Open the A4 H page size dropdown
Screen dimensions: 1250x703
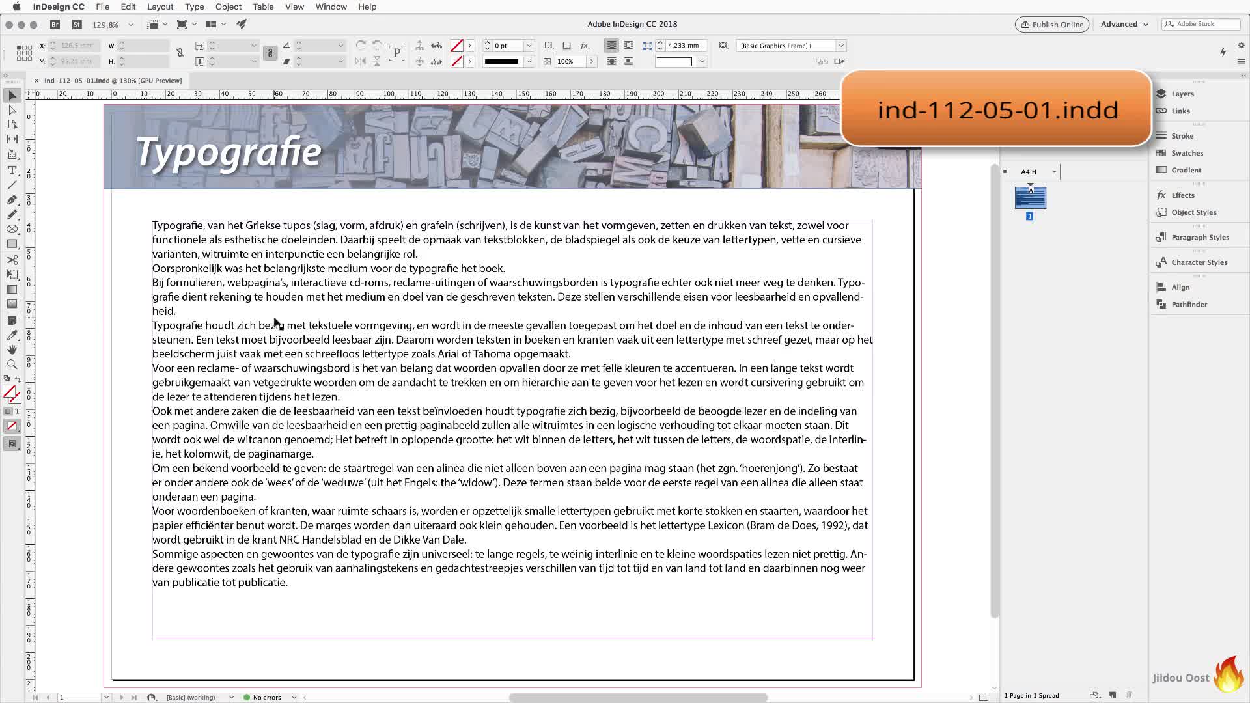pos(1054,172)
